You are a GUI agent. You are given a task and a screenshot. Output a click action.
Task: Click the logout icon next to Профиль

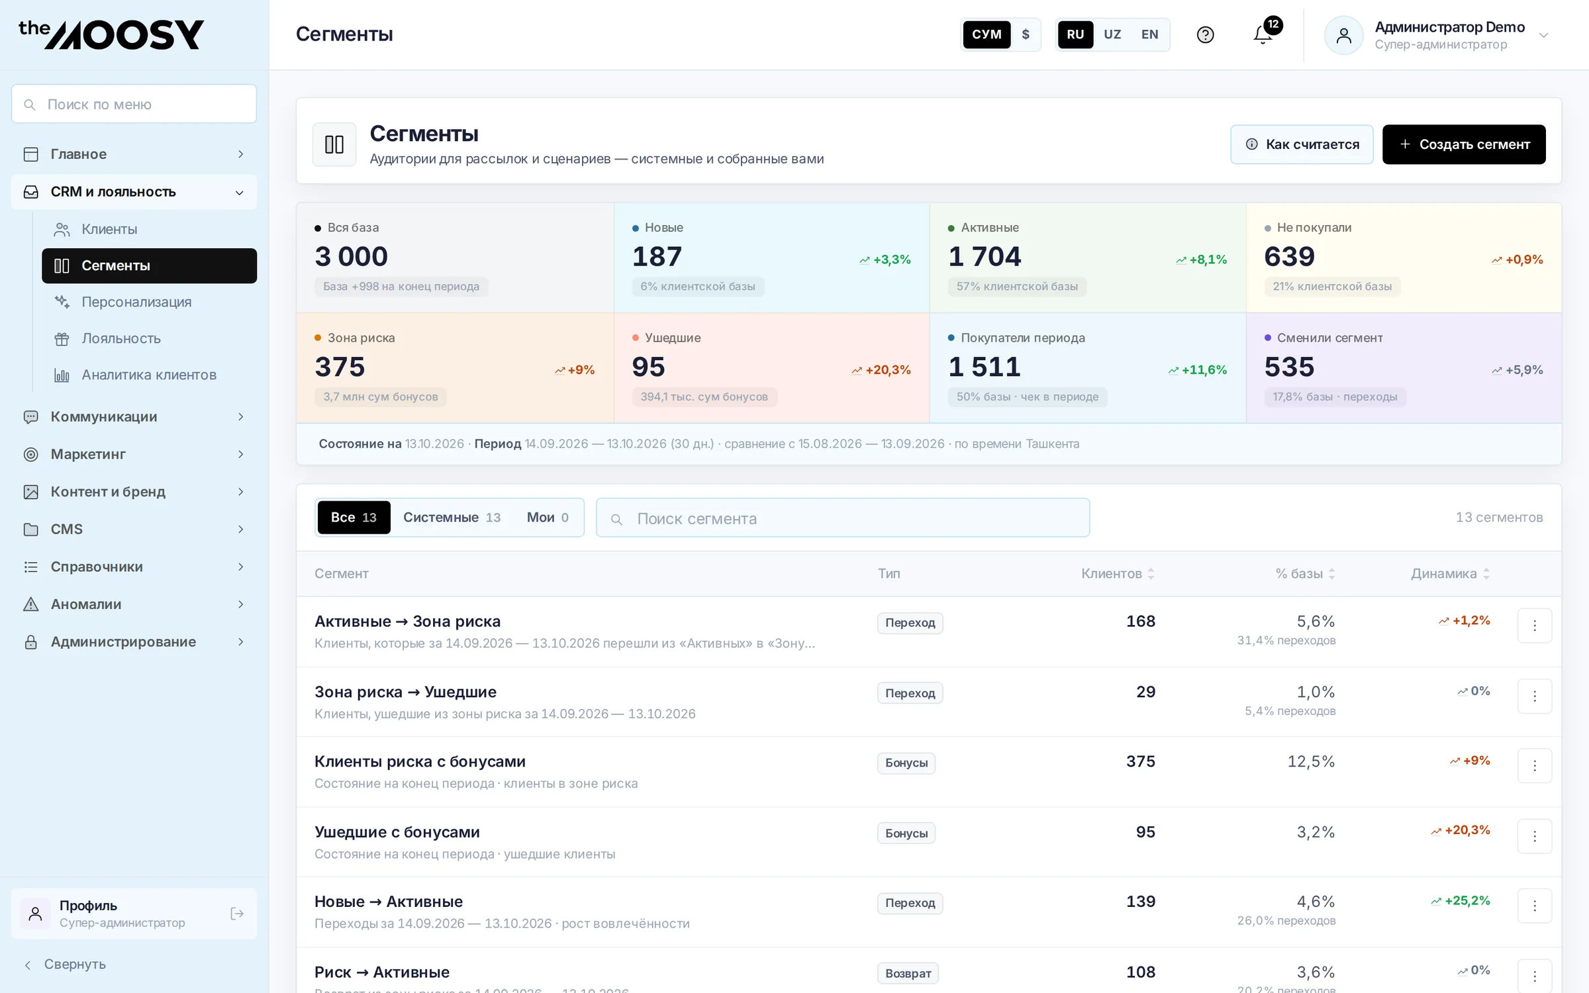[236, 914]
